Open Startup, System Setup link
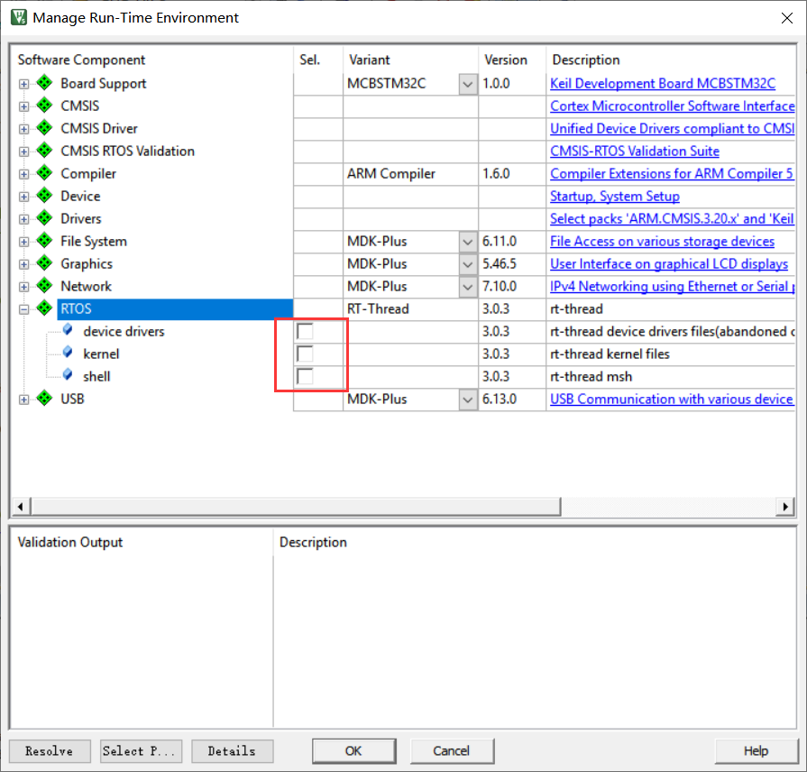 (x=615, y=196)
